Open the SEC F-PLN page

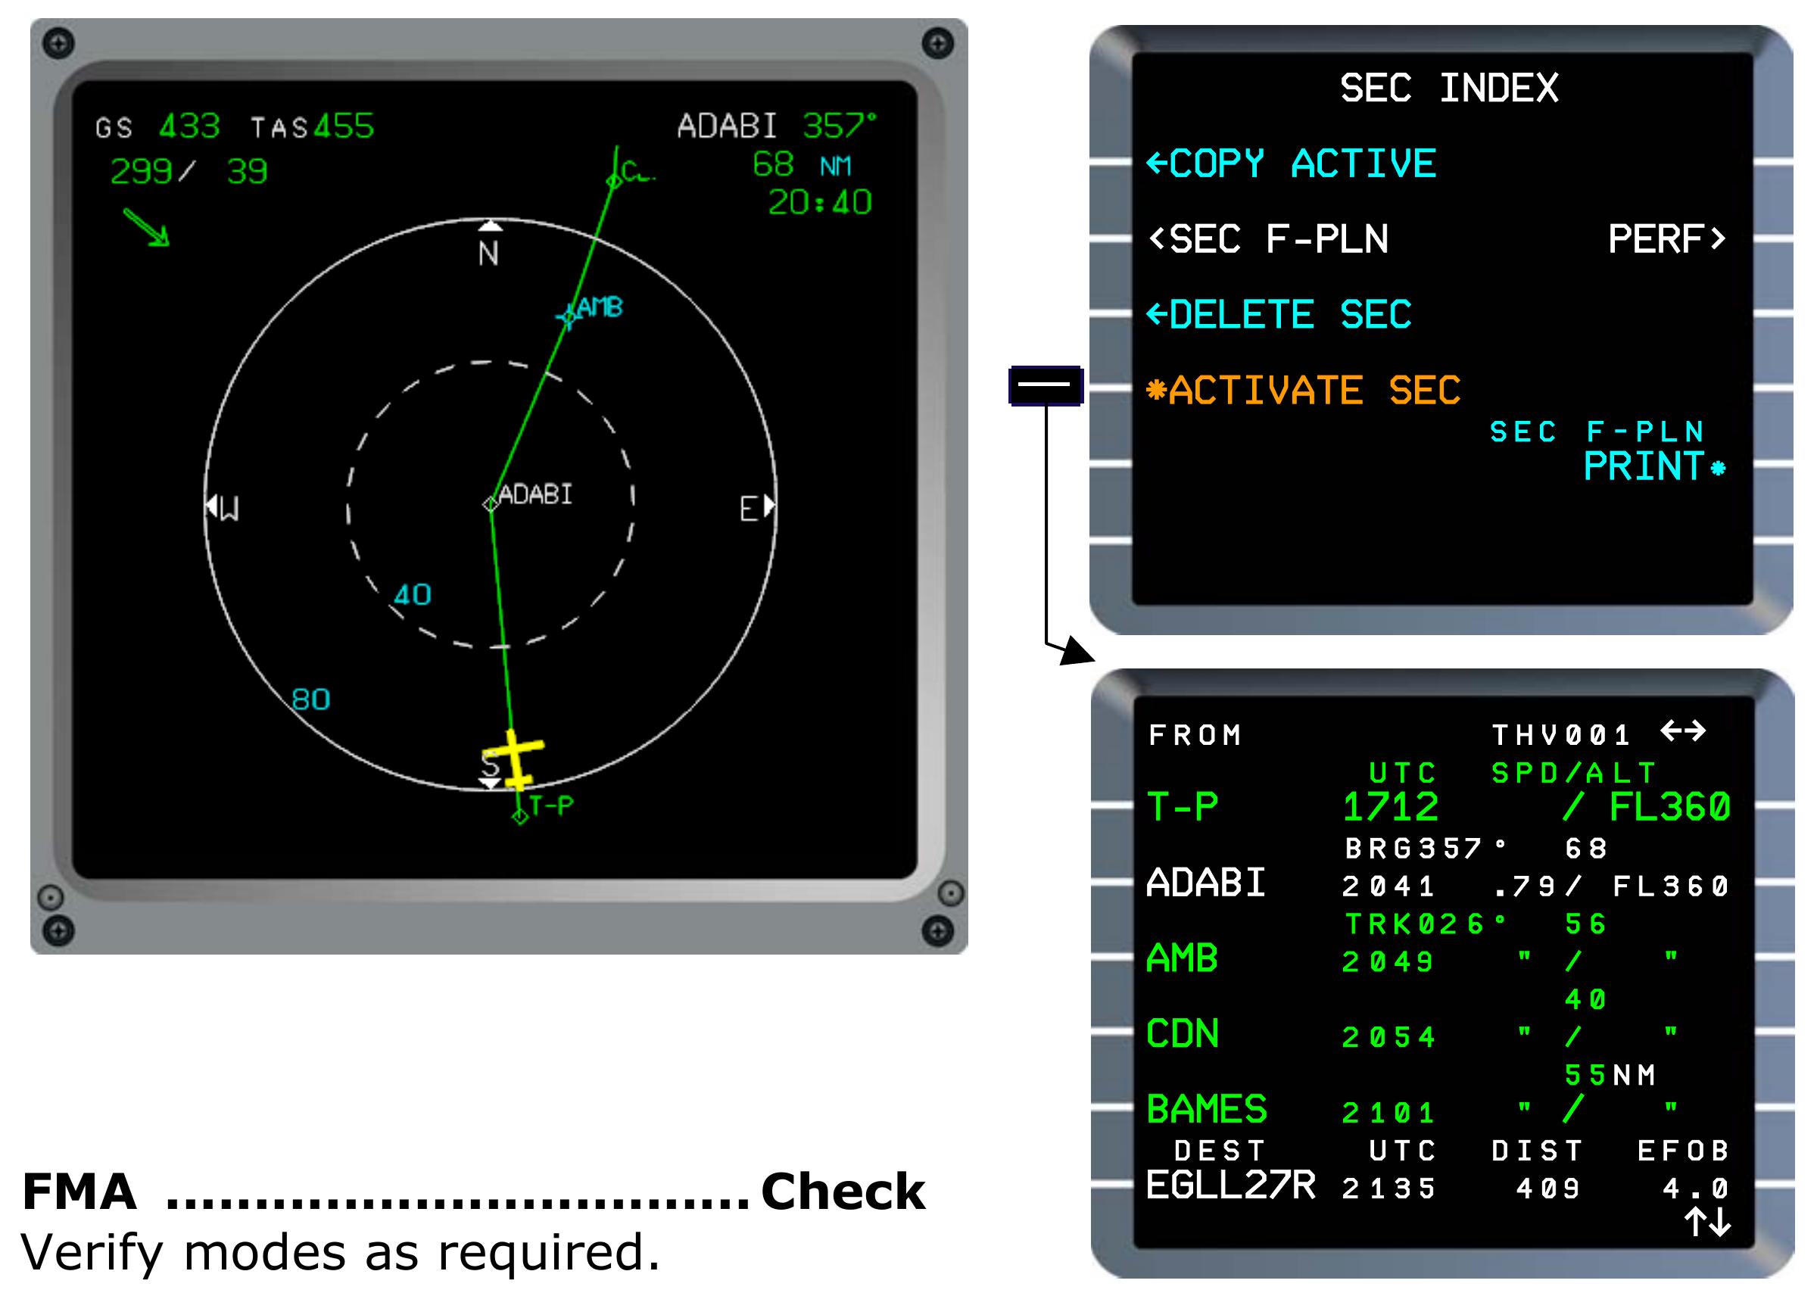pos(1268,239)
